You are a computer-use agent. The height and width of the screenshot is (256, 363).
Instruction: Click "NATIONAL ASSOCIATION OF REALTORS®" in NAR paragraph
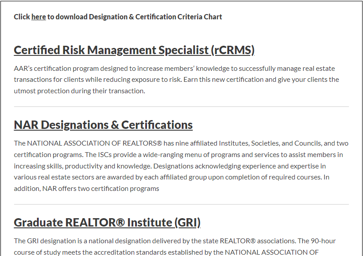tap(95, 143)
